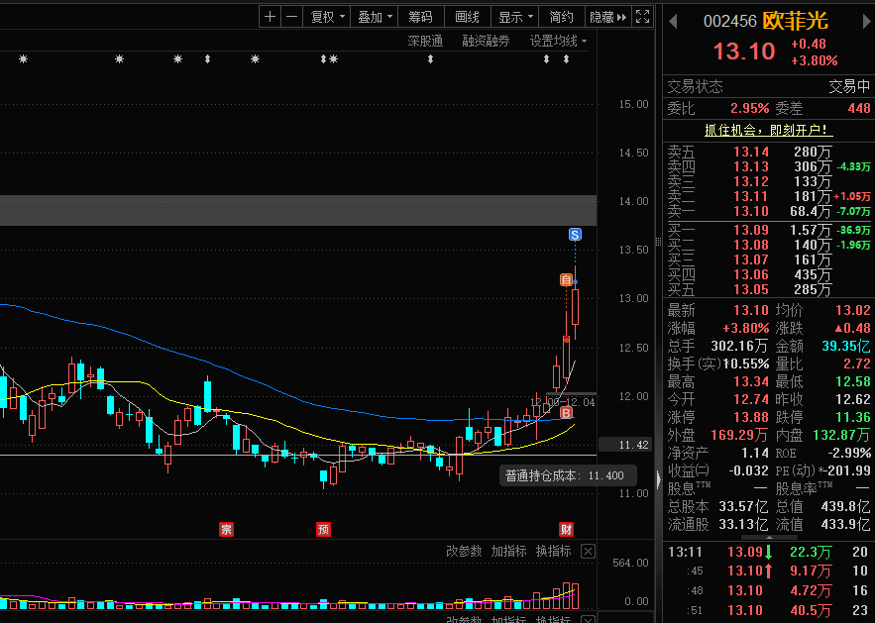Image resolution: width=875 pixels, height=623 pixels.
Task: Click the PE(动) -201.99 value
Action: pos(845,470)
